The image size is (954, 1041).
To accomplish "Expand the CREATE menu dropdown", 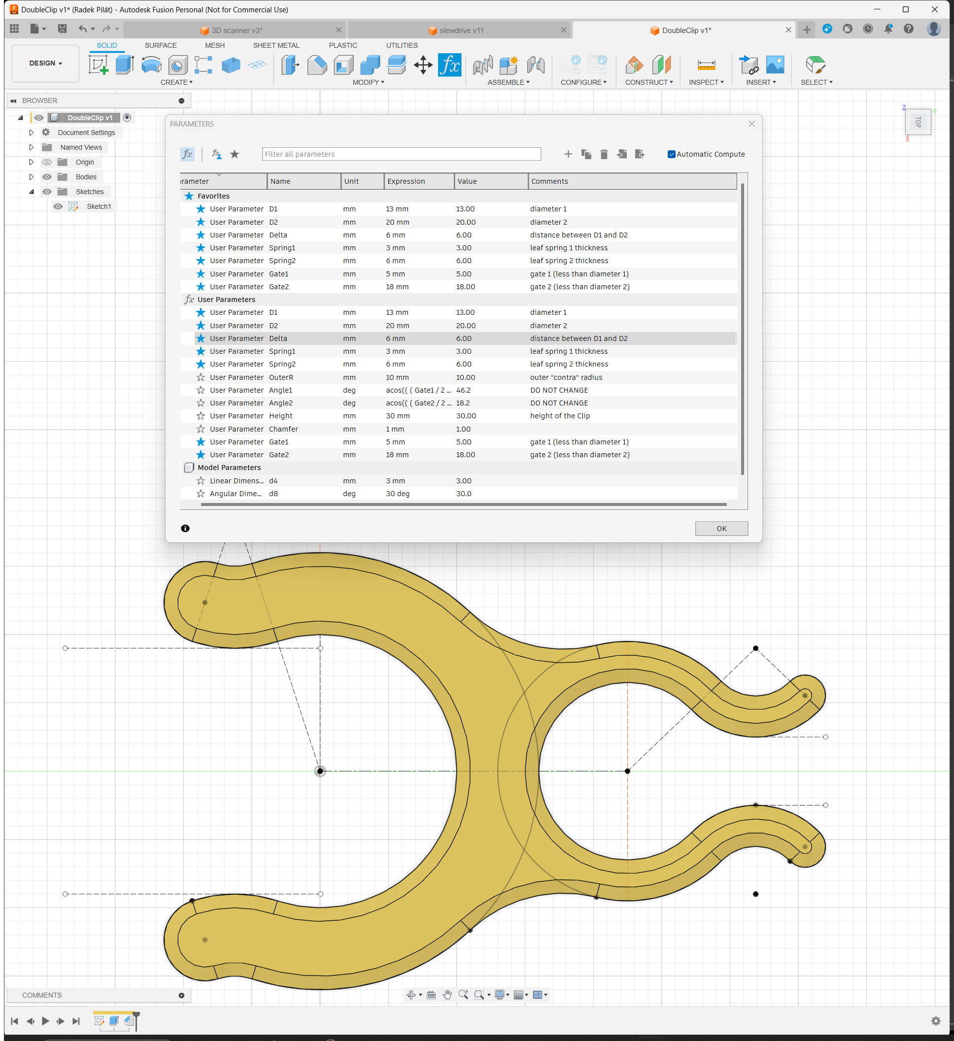I will [x=176, y=82].
